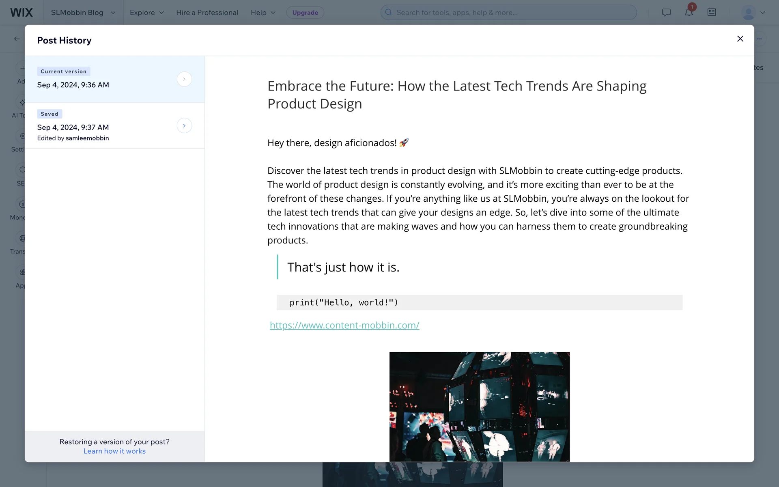Click the search for tools input field
The image size is (779, 487).
coord(511,12)
